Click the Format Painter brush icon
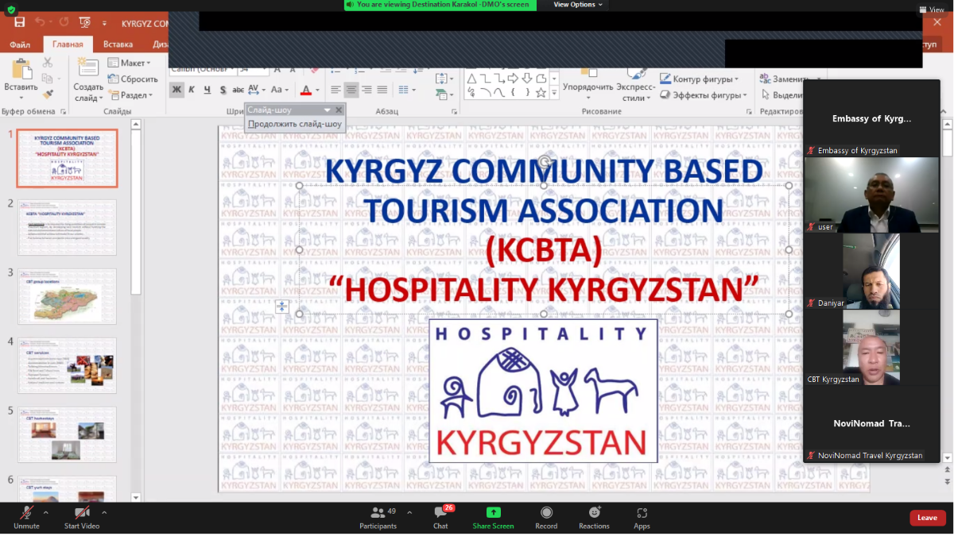The image size is (954, 536). point(48,94)
